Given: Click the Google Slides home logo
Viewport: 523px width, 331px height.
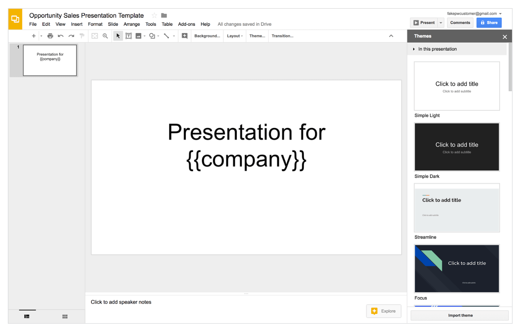Looking at the screenshot, I should (15, 19).
